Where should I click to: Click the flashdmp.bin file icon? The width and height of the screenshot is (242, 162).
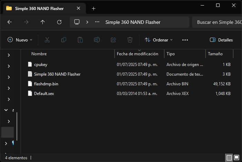[30, 84]
